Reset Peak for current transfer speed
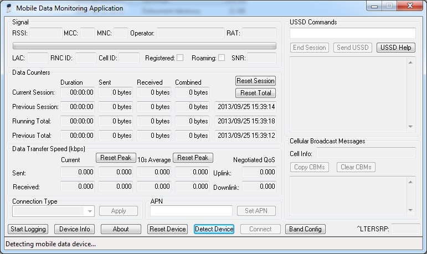The image size is (427, 254). pos(116,158)
